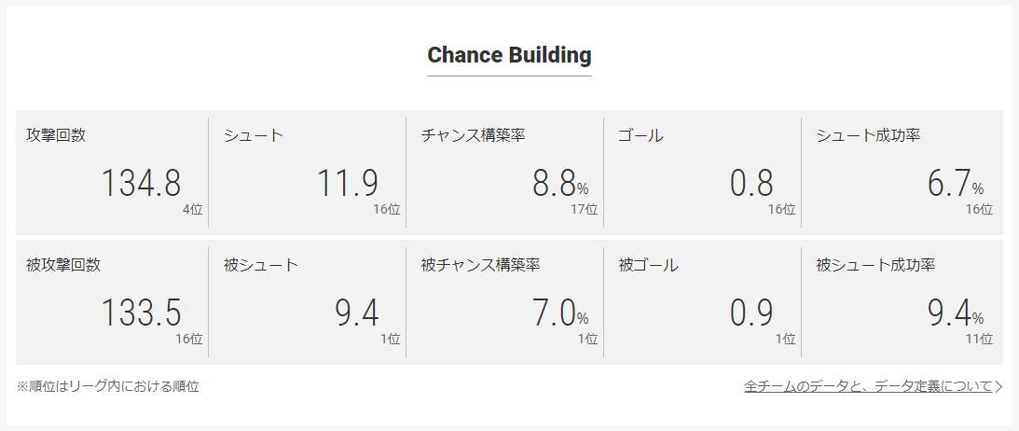Click the Chance Building heading
The height and width of the screenshot is (431, 1019).
tap(509, 55)
